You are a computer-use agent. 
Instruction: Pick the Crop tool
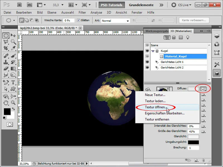[6, 48]
